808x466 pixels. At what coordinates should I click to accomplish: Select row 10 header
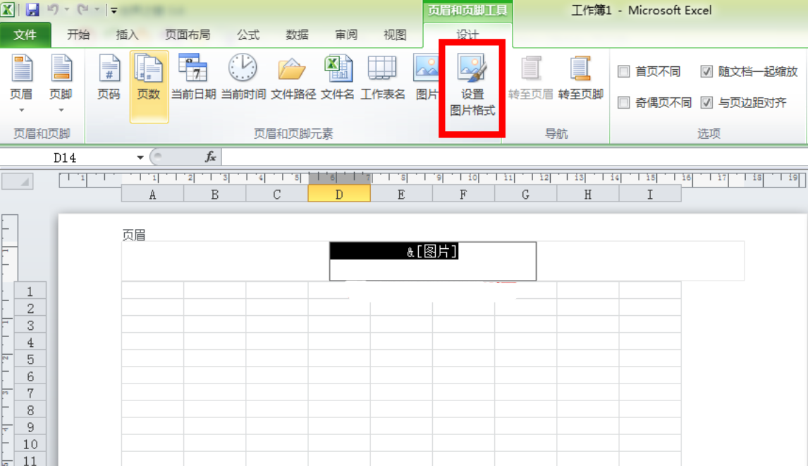click(30, 444)
